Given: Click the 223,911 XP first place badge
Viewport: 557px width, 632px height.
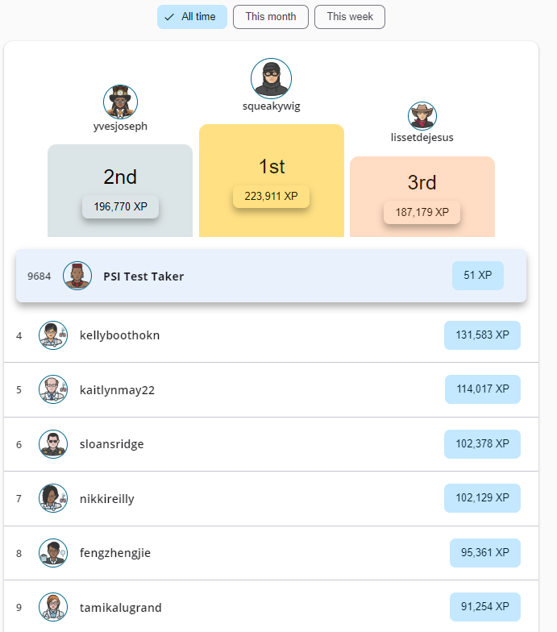Looking at the screenshot, I should (271, 196).
